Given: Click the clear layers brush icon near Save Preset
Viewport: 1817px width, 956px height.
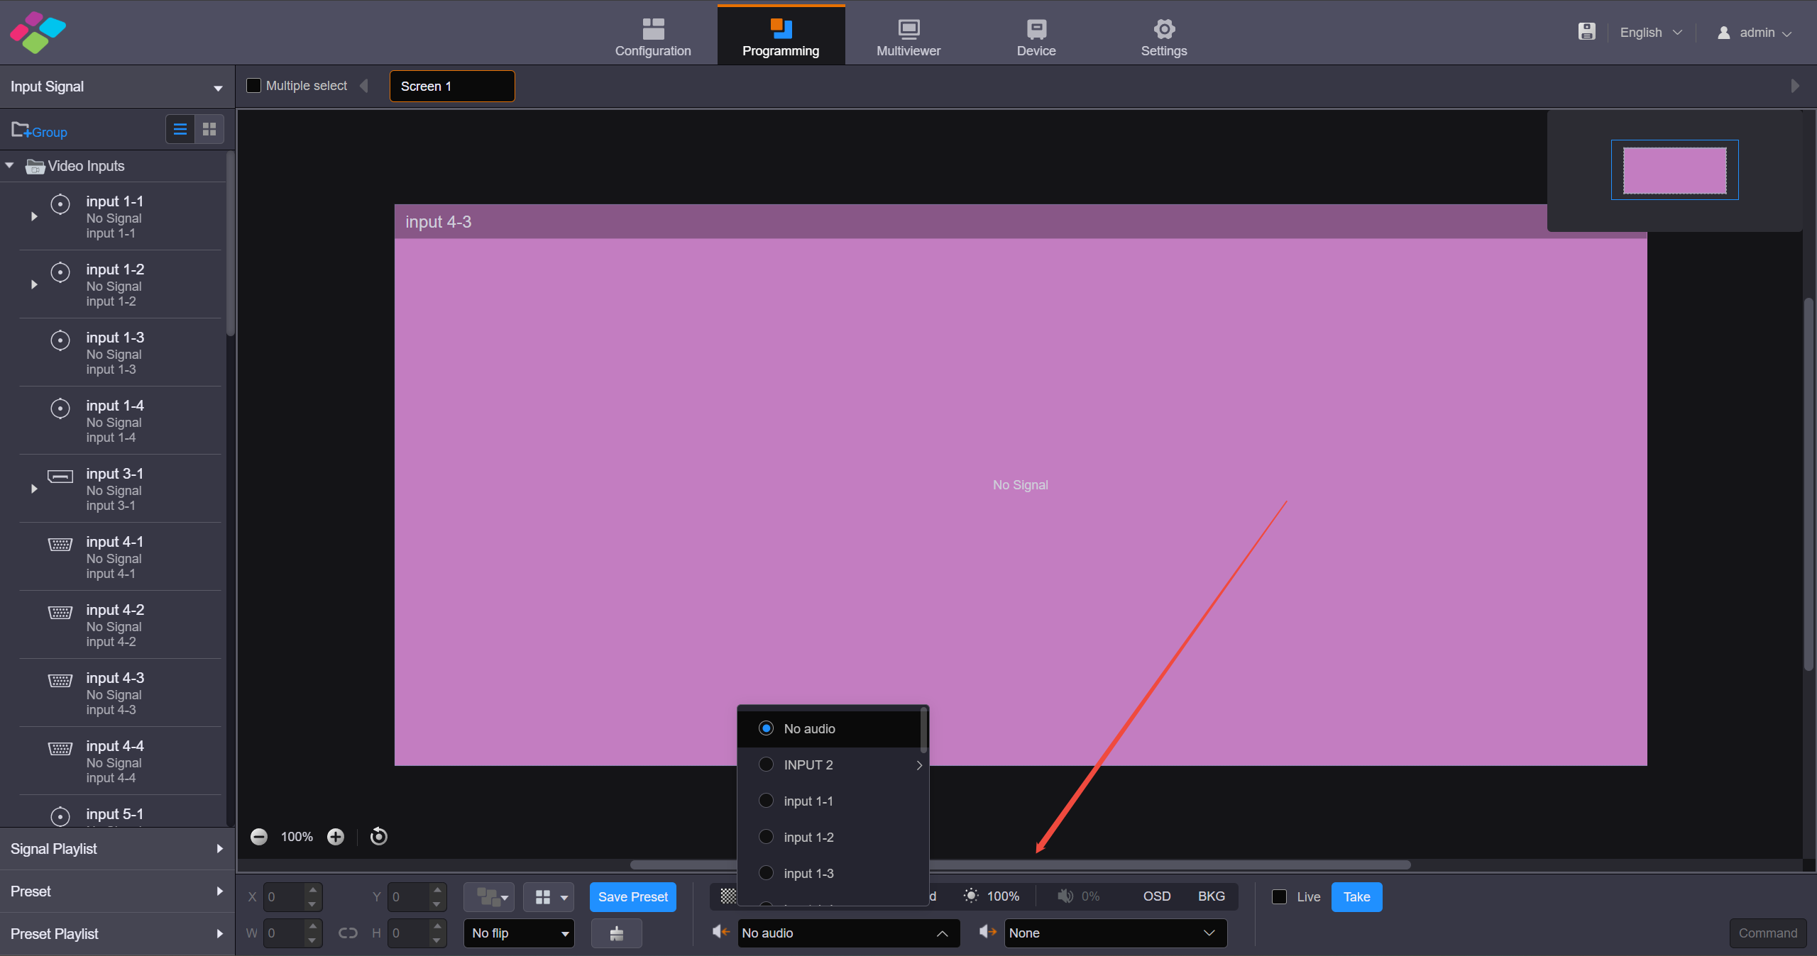Looking at the screenshot, I should pyautogui.click(x=615, y=933).
